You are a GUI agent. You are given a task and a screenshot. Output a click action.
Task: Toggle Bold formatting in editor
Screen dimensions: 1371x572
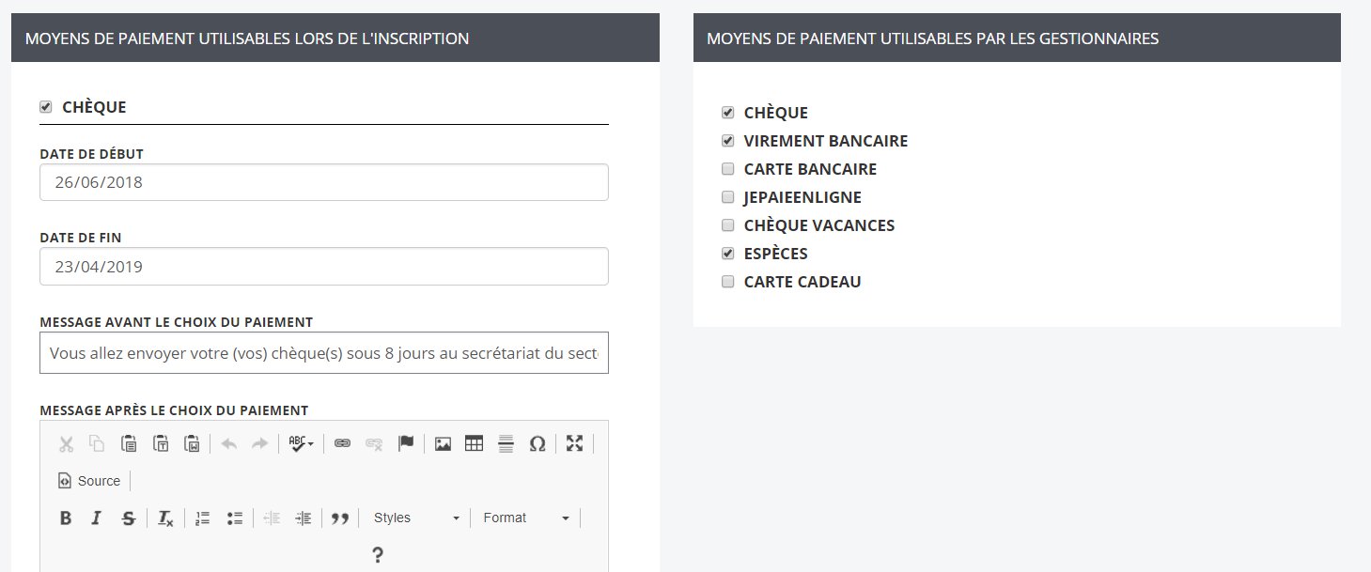pyautogui.click(x=66, y=518)
